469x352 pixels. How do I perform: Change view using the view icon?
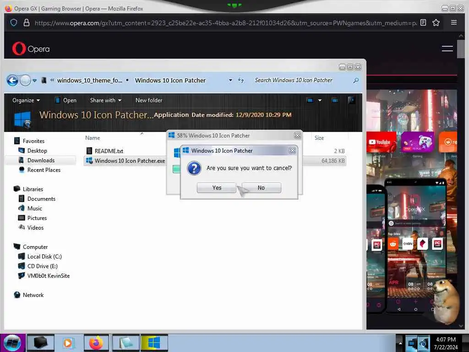coord(310,100)
